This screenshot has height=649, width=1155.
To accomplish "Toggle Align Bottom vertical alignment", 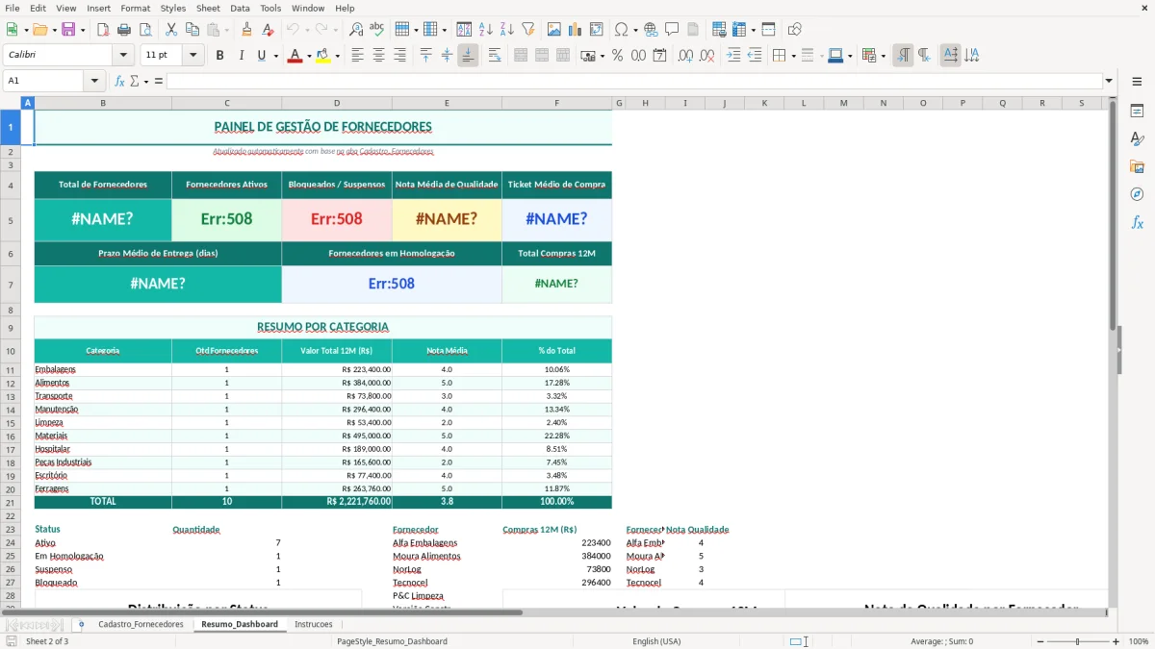I will coord(468,56).
